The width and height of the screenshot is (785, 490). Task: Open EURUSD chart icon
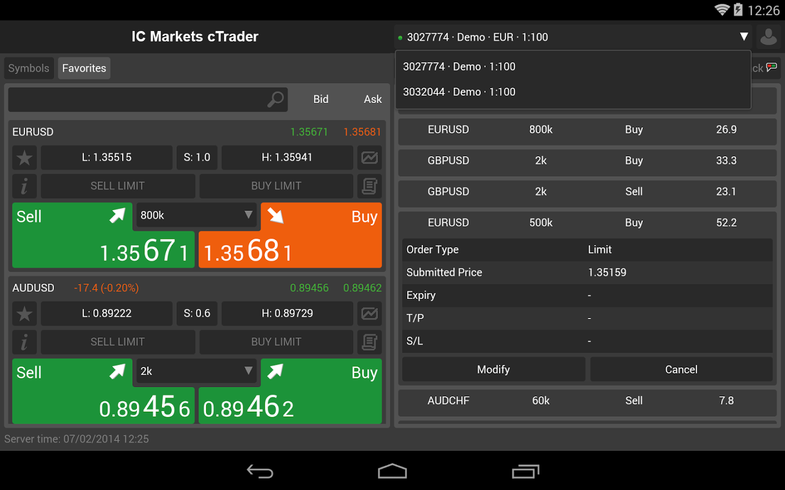pos(370,158)
